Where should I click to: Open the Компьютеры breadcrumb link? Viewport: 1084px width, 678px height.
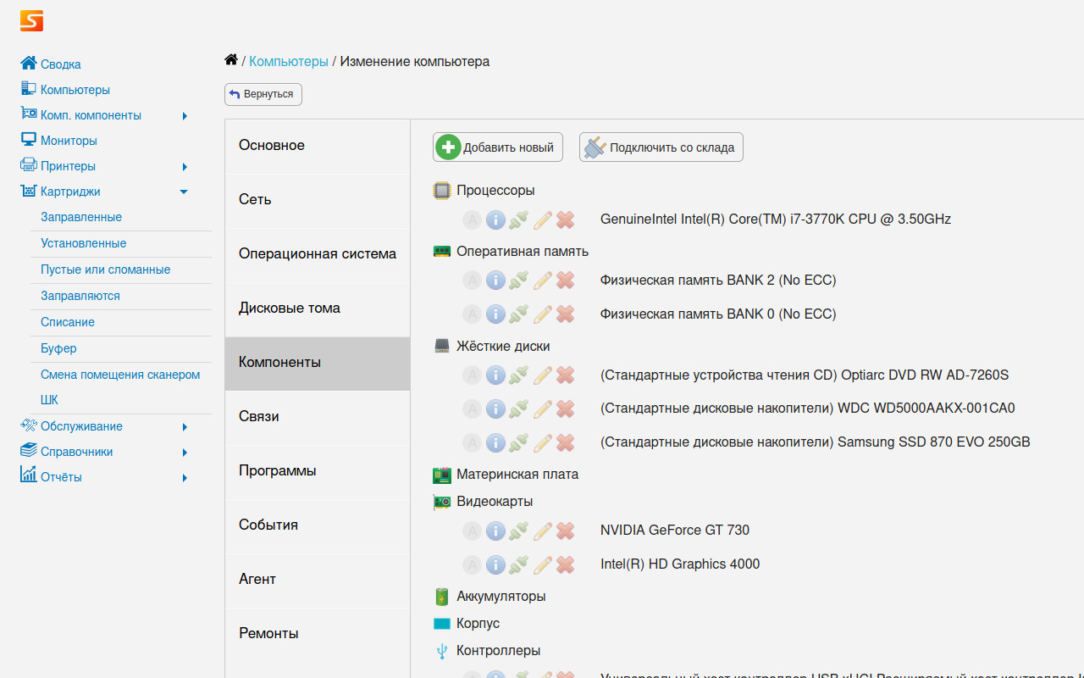(288, 62)
